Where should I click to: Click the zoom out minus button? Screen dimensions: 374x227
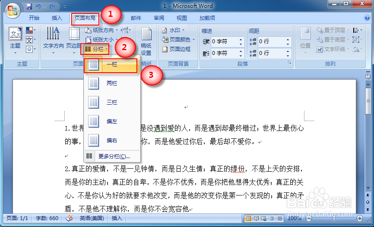coord(309,218)
